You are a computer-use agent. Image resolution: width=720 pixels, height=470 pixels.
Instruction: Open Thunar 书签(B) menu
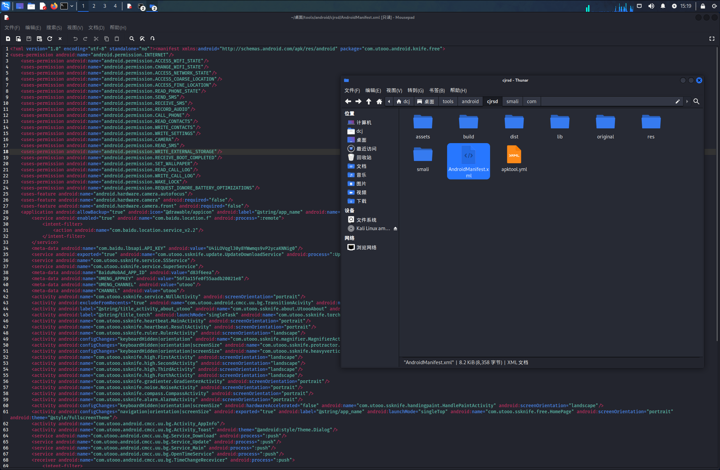point(437,90)
